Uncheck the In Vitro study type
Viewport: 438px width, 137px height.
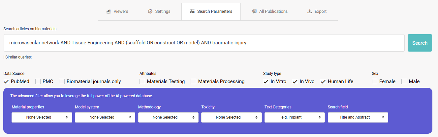(x=266, y=81)
